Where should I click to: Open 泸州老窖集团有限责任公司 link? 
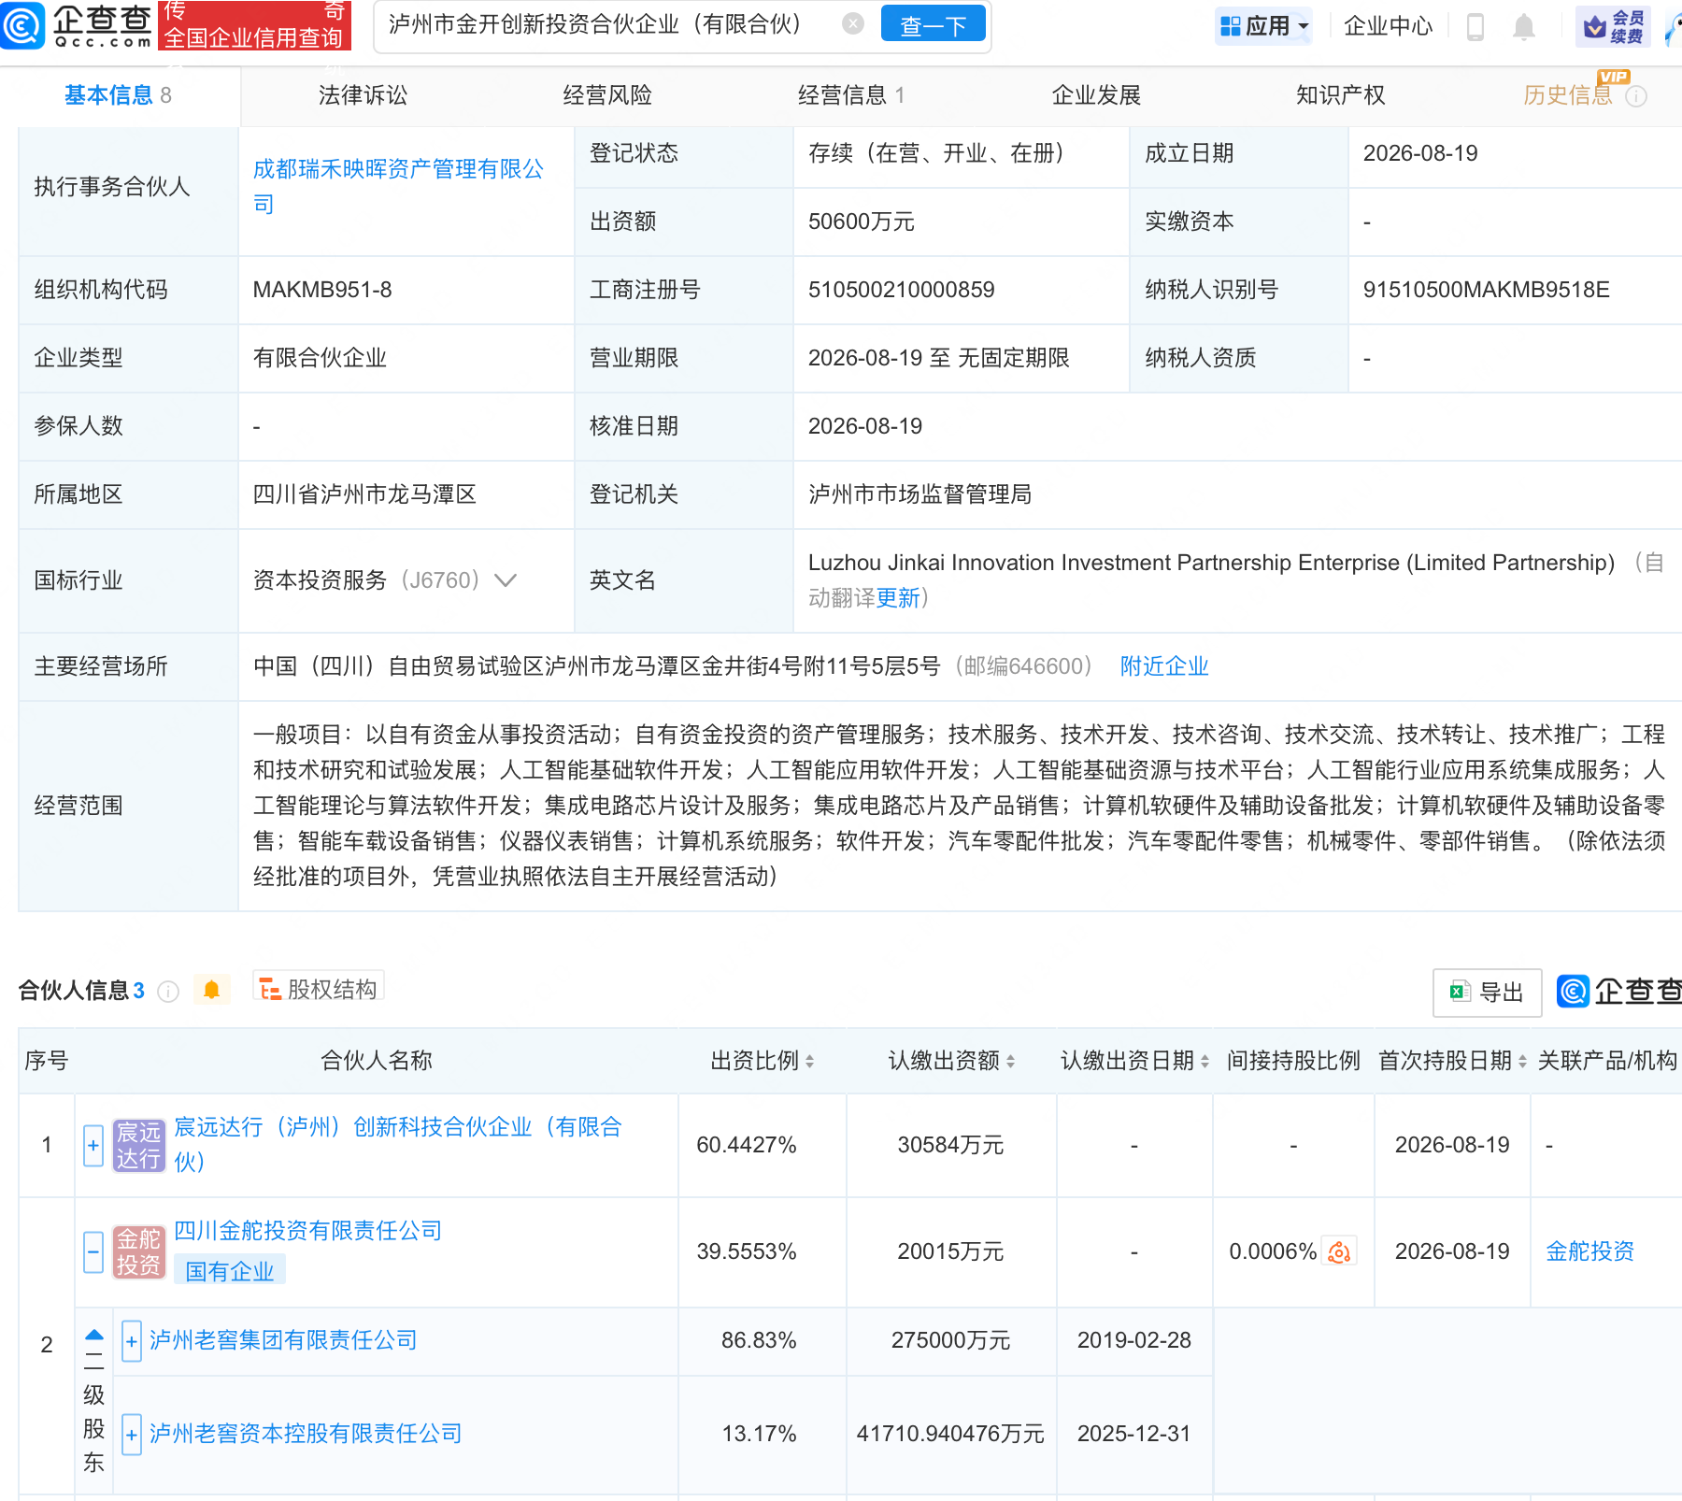(283, 1340)
